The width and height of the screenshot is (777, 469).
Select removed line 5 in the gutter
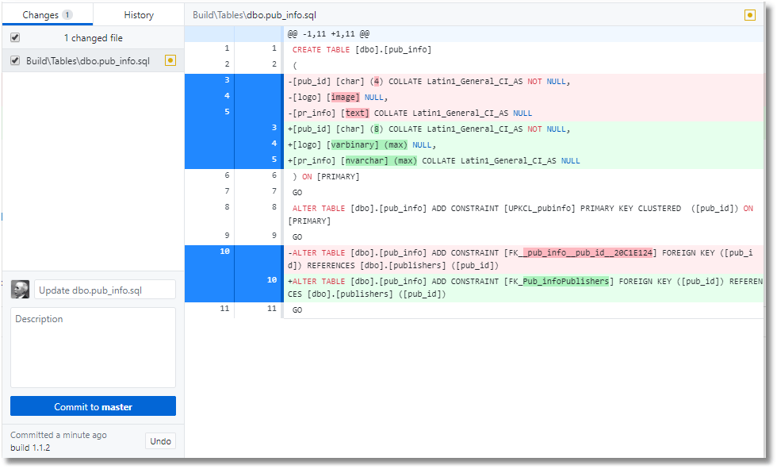(227, 112)
